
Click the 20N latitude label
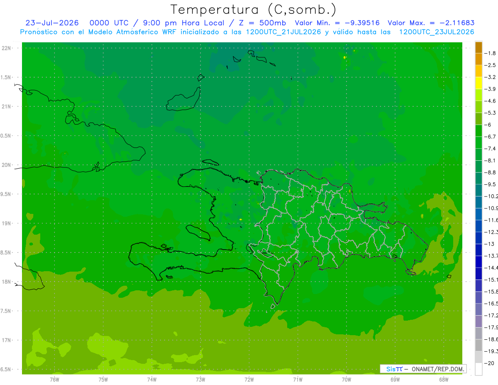tap(6, 165)
